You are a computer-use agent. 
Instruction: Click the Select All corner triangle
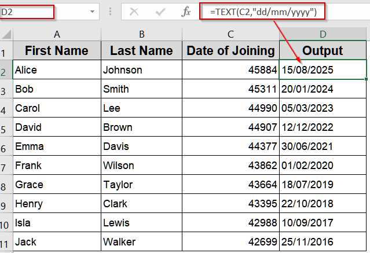pos(6,34)
